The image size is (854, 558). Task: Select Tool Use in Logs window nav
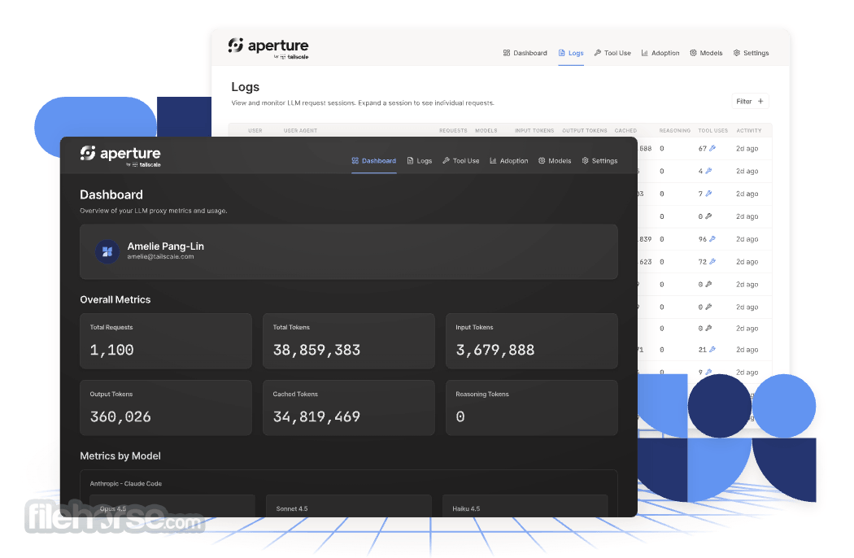coord(612,53)
